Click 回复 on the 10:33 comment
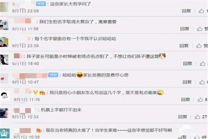Viewport: 208px width, 139px height. point(183,117)
